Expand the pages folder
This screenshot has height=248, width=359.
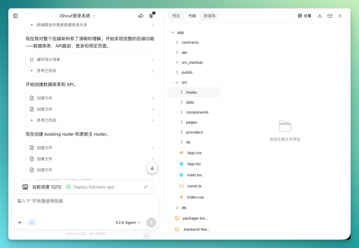(x=181, y=122)
